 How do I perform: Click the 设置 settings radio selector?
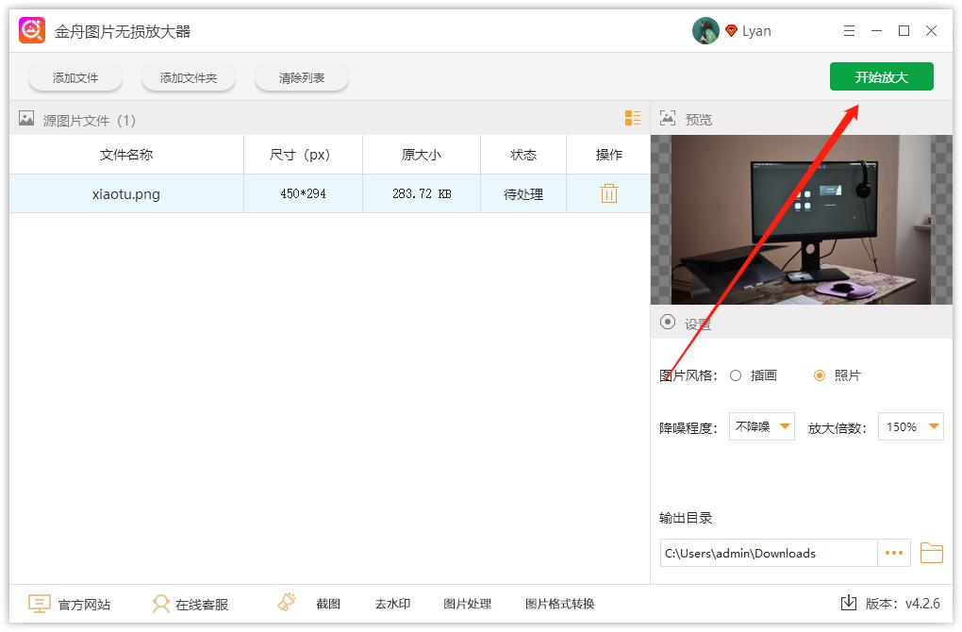[x=667, y=323]
